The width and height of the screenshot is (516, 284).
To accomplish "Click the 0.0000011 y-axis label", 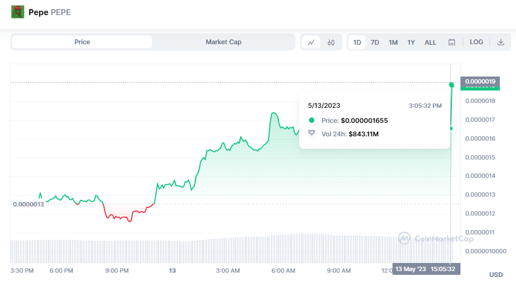I will 480,232.
